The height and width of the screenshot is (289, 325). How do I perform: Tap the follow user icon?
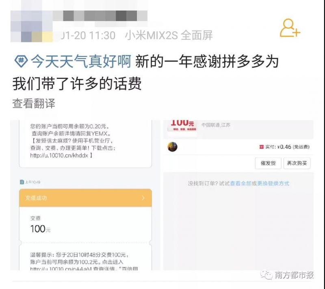(290, 28)
